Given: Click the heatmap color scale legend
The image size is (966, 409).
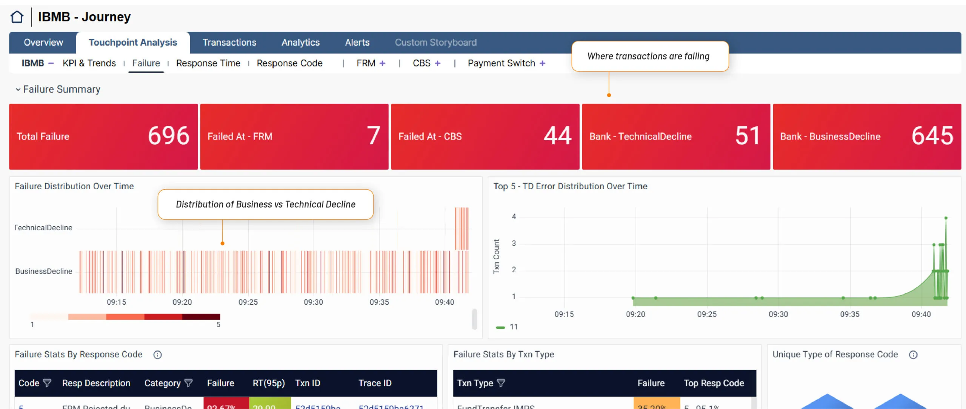Looking at the screenshot, I should [x=125, y=317].
